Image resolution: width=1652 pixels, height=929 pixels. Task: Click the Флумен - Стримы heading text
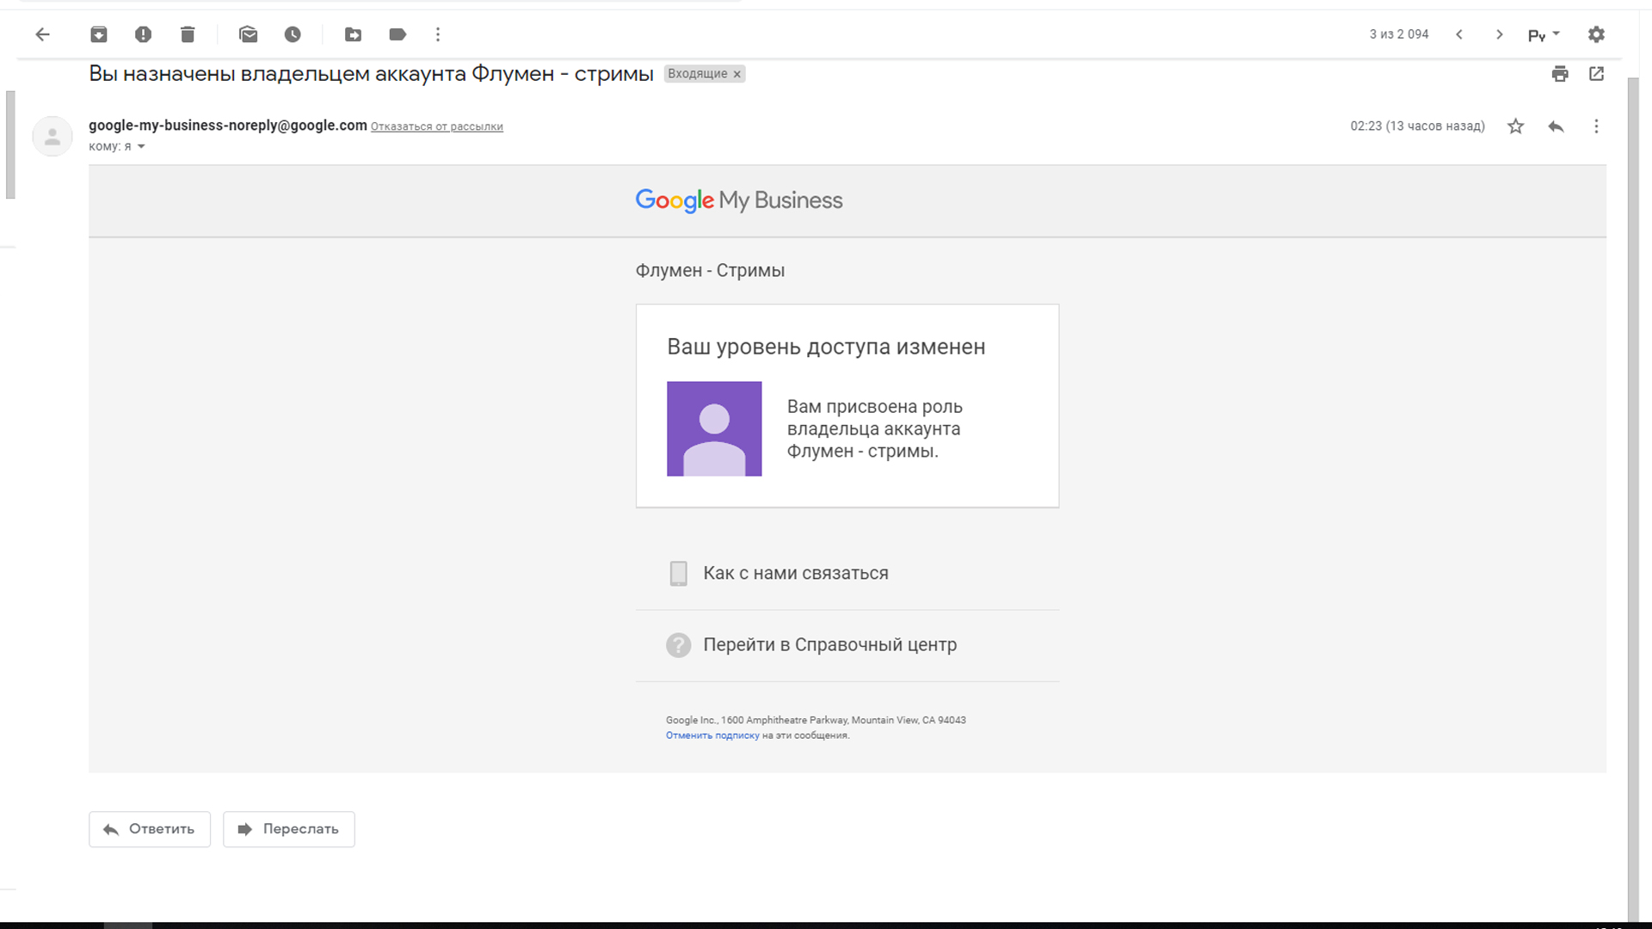(710, 271)
